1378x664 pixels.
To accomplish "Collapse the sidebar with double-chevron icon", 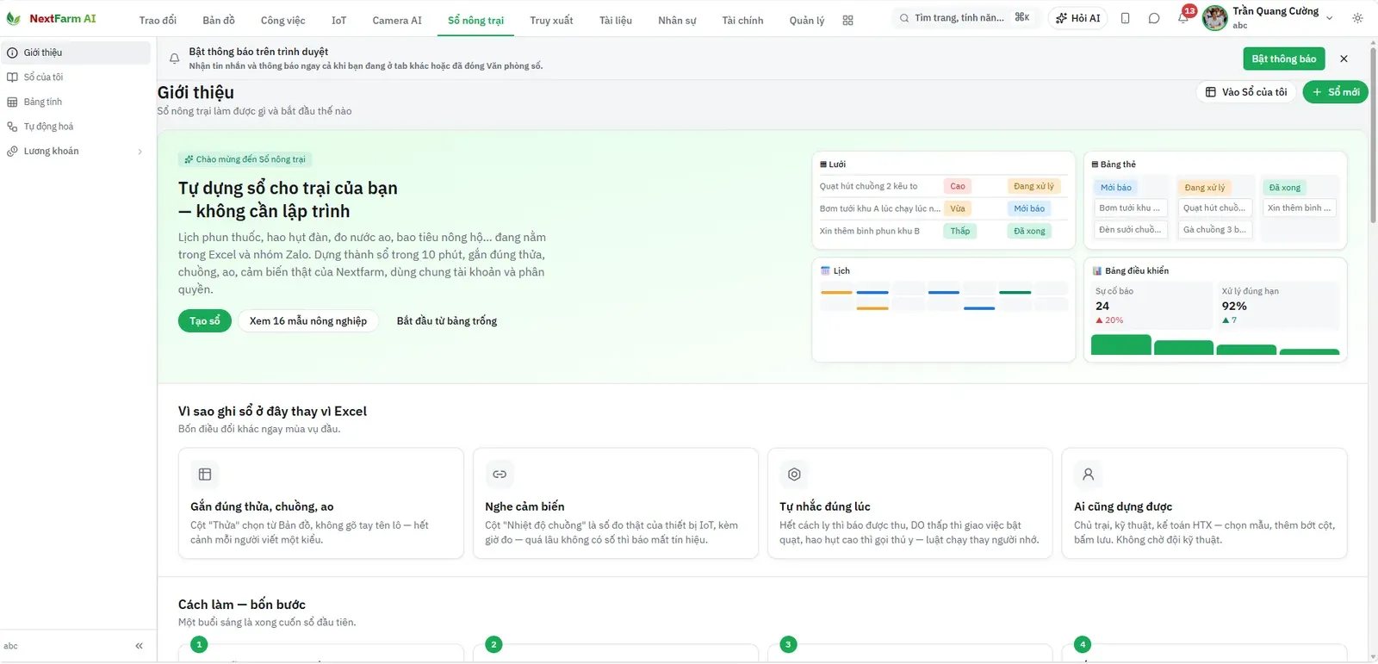I will [139, 646].
